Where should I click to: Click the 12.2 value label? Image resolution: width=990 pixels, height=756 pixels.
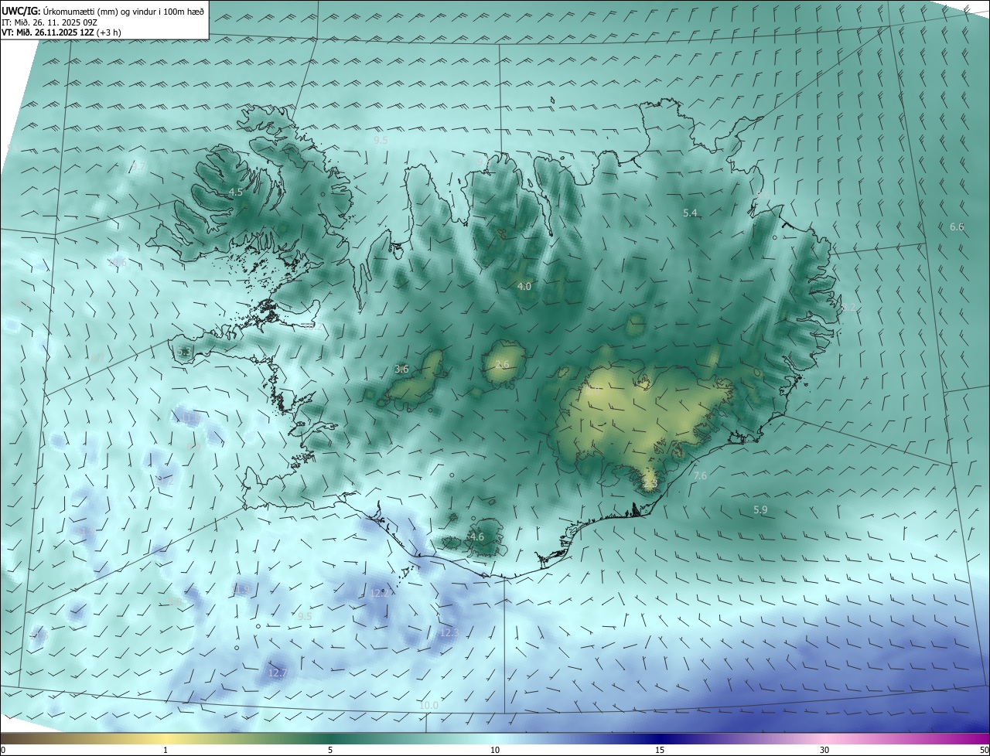pos(379,593)
